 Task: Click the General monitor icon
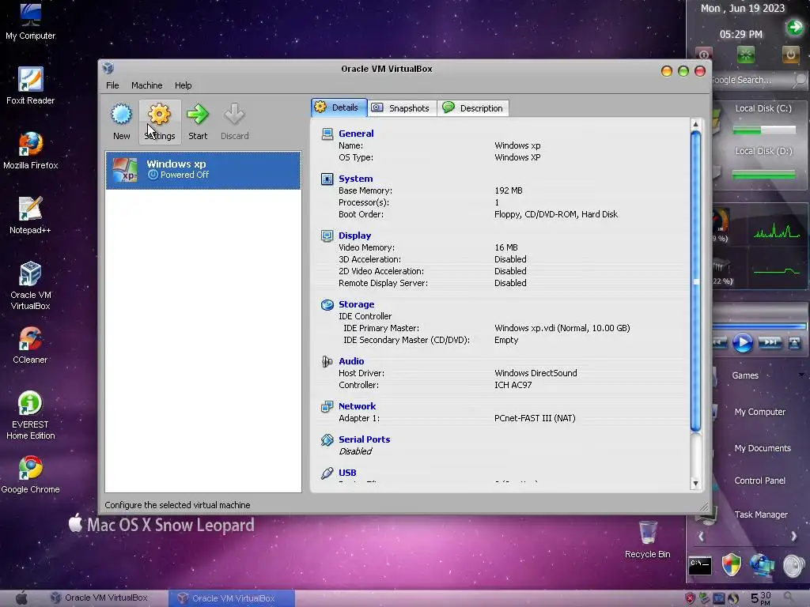[327, 134]
